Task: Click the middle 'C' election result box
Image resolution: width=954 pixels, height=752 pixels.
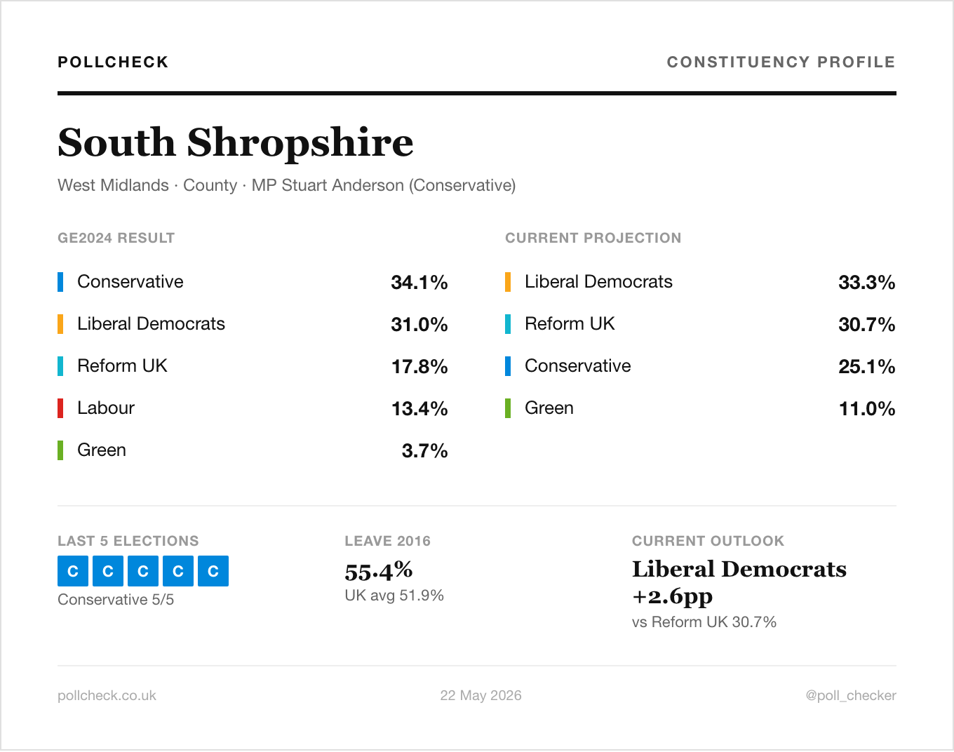Action: [x=143, y=571]
